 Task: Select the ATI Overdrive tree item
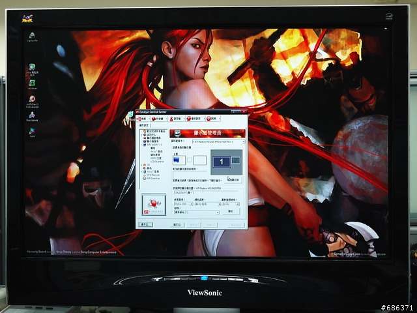point(153,178)
